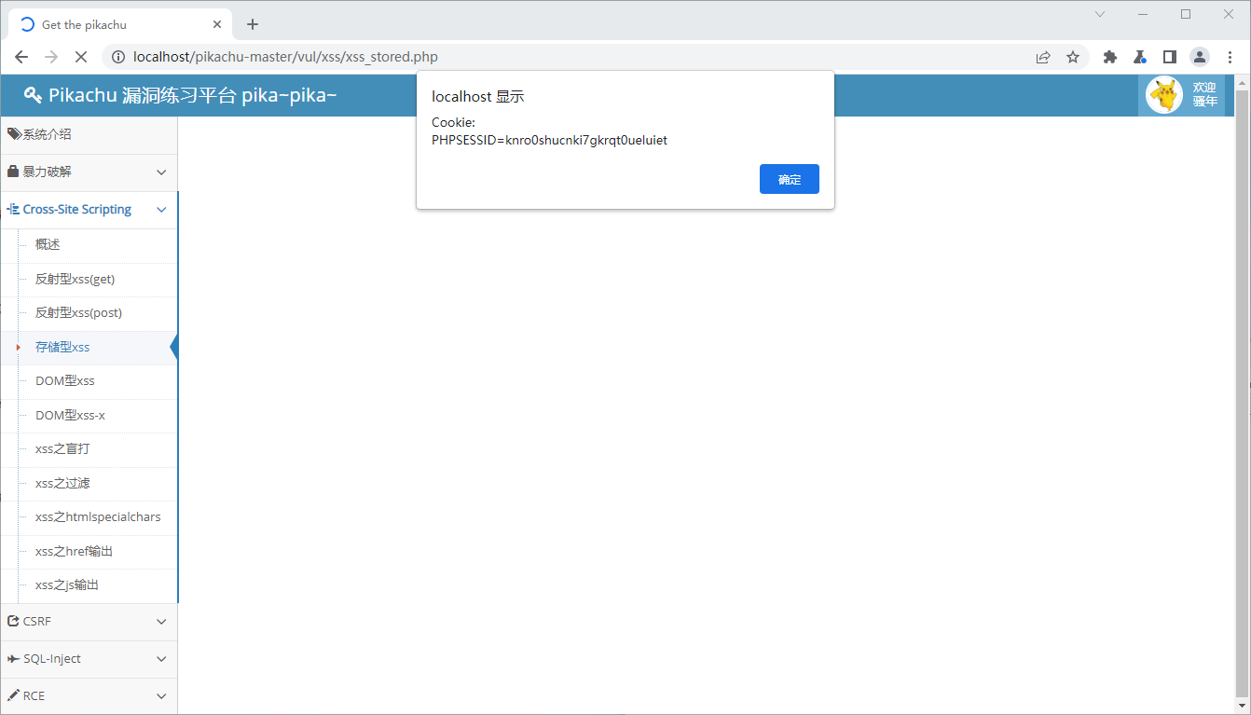1251x715 pixels.
Task: Open the share page icon in address bar
Action: (1043, 57)
